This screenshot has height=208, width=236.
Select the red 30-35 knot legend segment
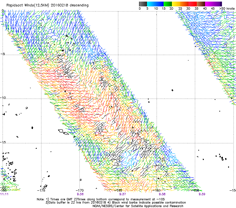(193, 4)
